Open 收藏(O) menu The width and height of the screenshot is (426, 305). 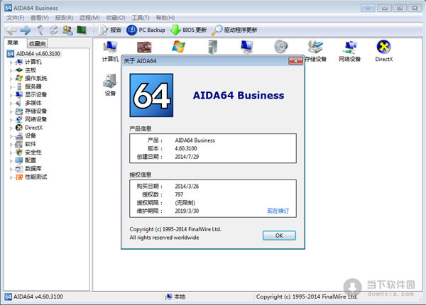coord(116,18)
